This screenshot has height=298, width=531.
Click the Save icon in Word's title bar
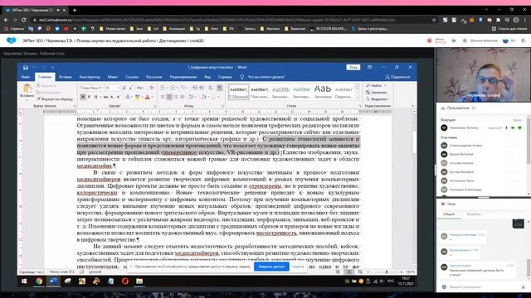[x=26, y=67]
